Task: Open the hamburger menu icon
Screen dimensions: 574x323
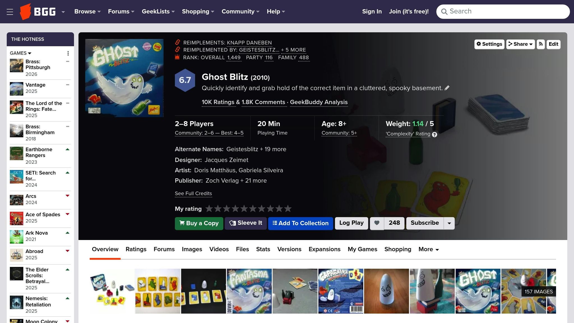Action: [10, 12]
